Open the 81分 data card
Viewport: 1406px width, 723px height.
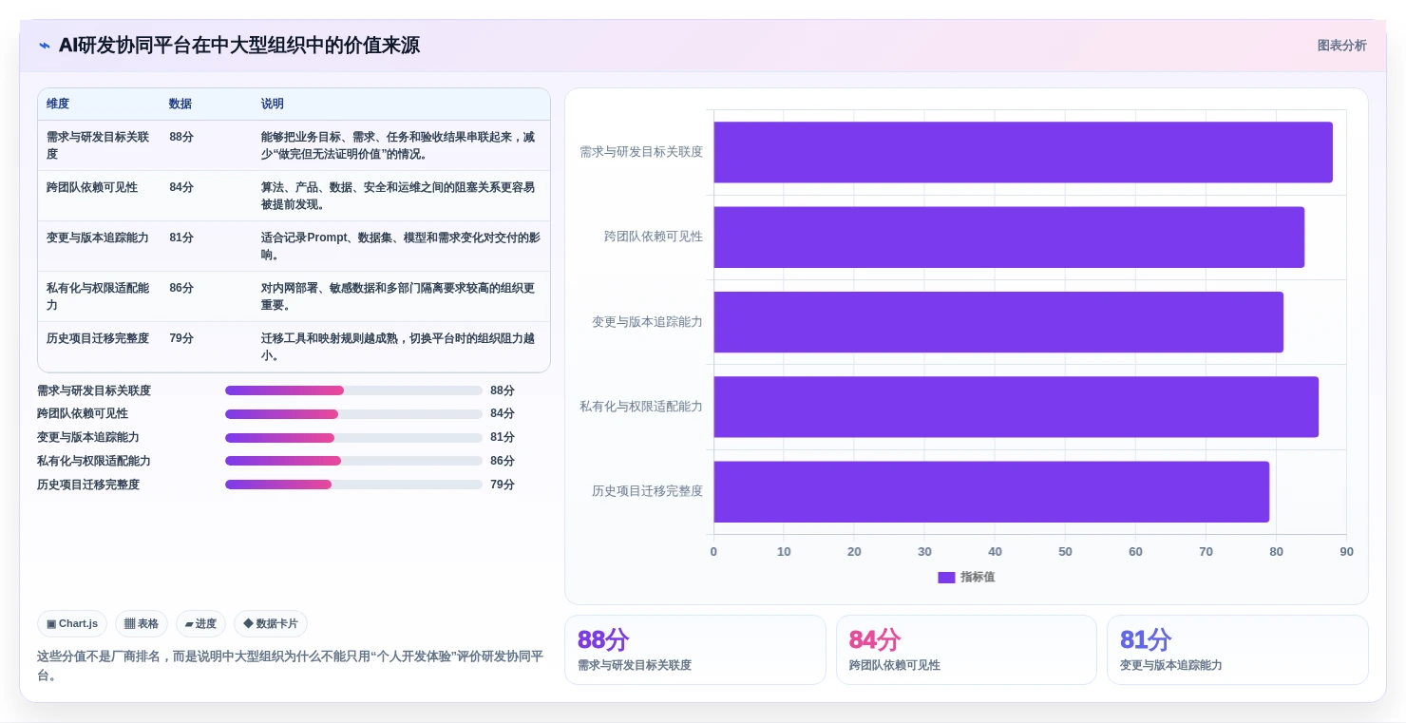click(1238, 650)
